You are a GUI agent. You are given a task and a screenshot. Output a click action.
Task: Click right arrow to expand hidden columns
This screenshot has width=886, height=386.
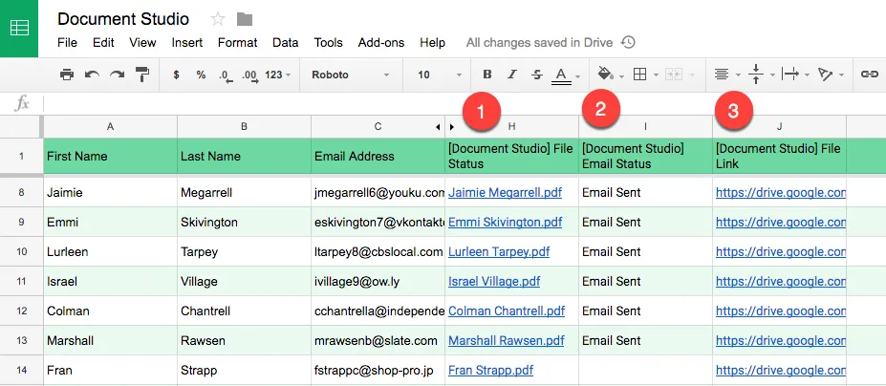click(x=451, y=127)
